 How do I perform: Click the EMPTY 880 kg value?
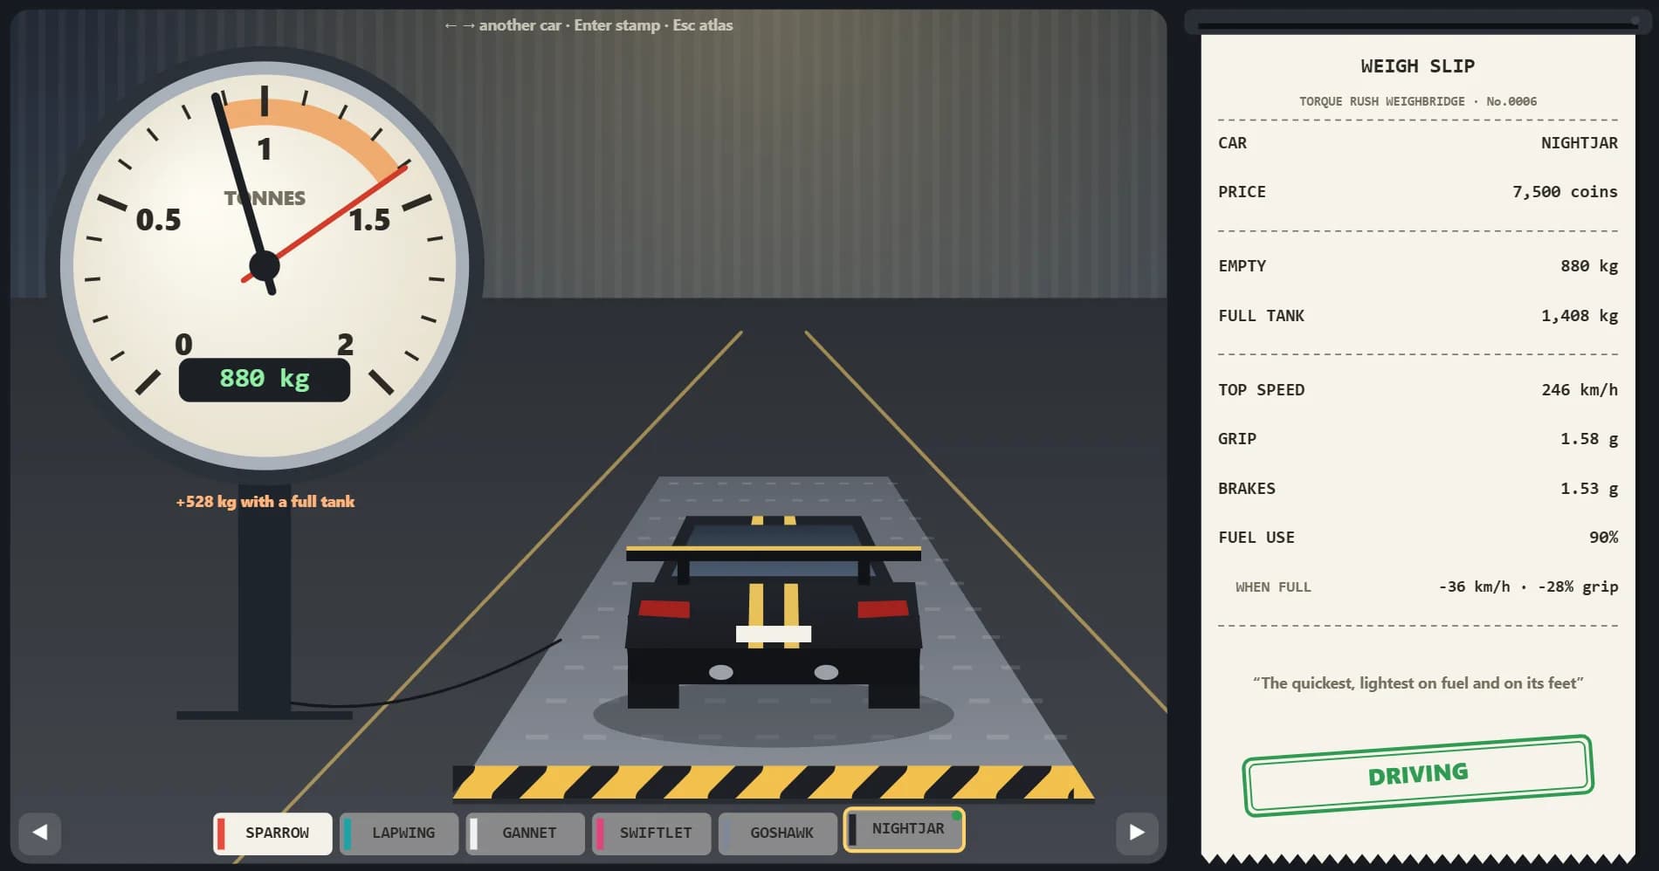point(1589,266)
